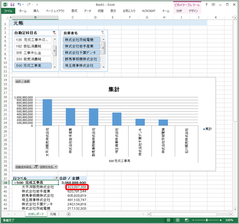The image size is (239, 224).
Task: Add a new sheet with plus icon
Action: (69, 214)
